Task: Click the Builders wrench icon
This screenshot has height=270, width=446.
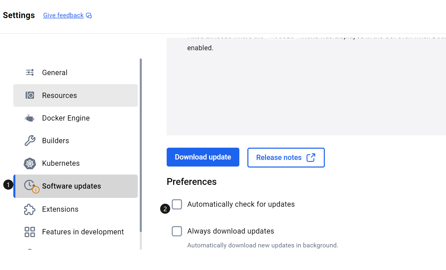Action: pyautogui.click(x=30, y=141)
